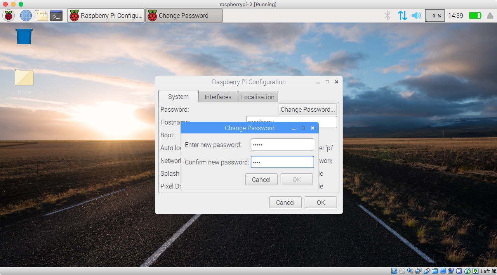This screenshot has height=275, width=497.
Task: Click the Raspberry Pi Configuration title text
Action: coord(249,82)
